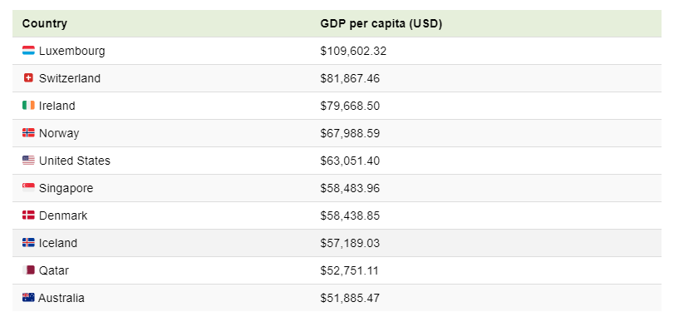Click the United States flag icon
The width and height of the screenshot is (674, 312).
28,161
